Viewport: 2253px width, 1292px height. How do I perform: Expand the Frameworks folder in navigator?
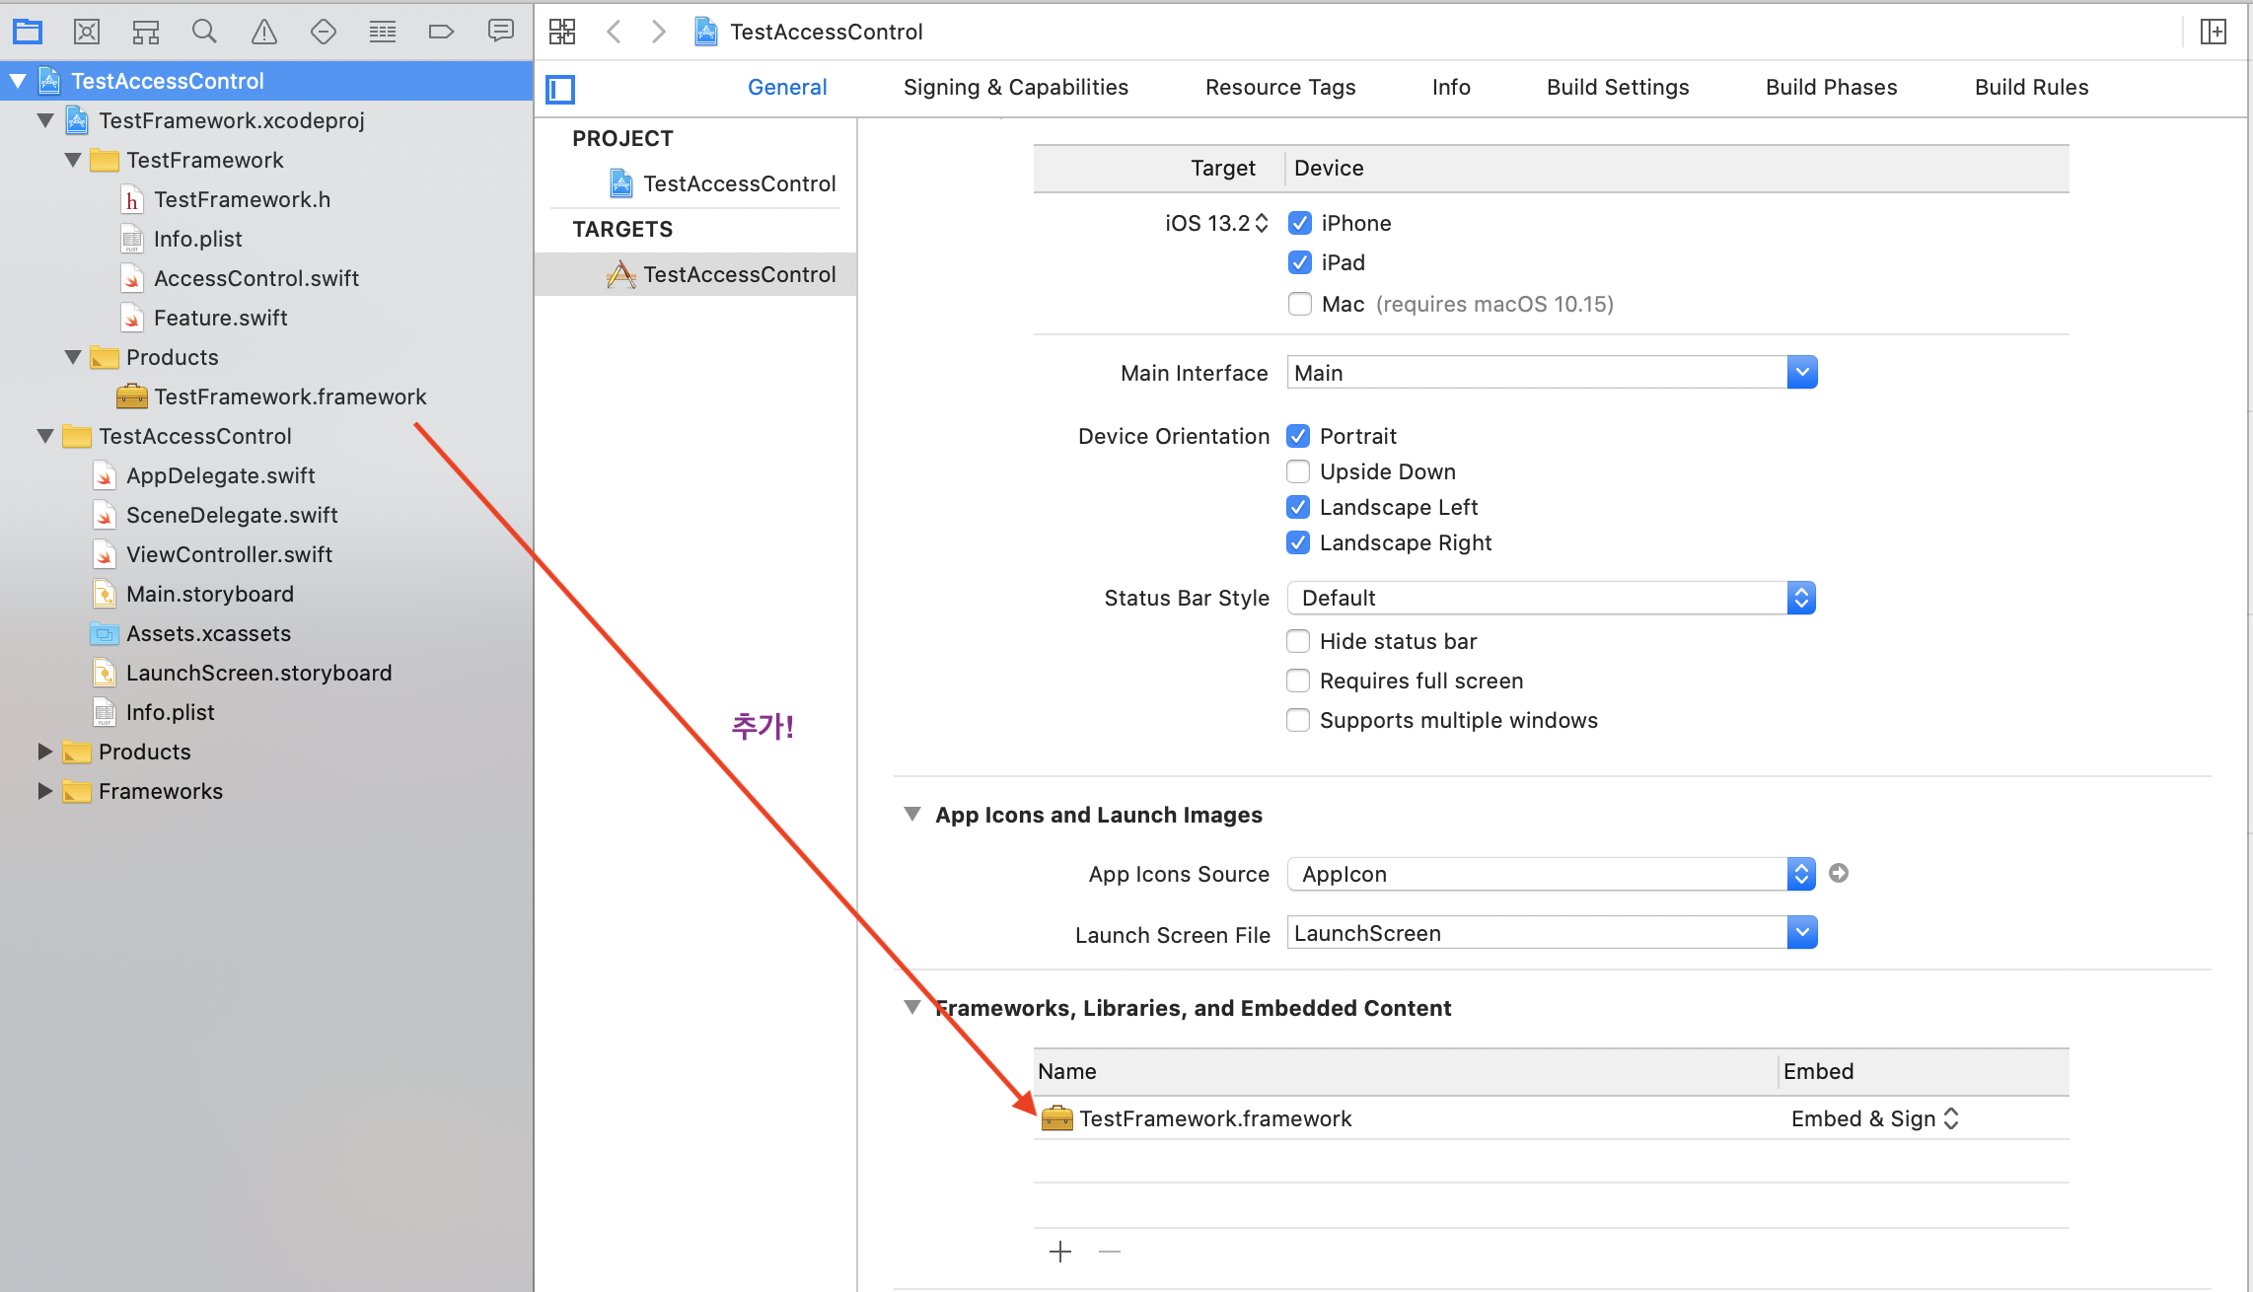point(44,791)
